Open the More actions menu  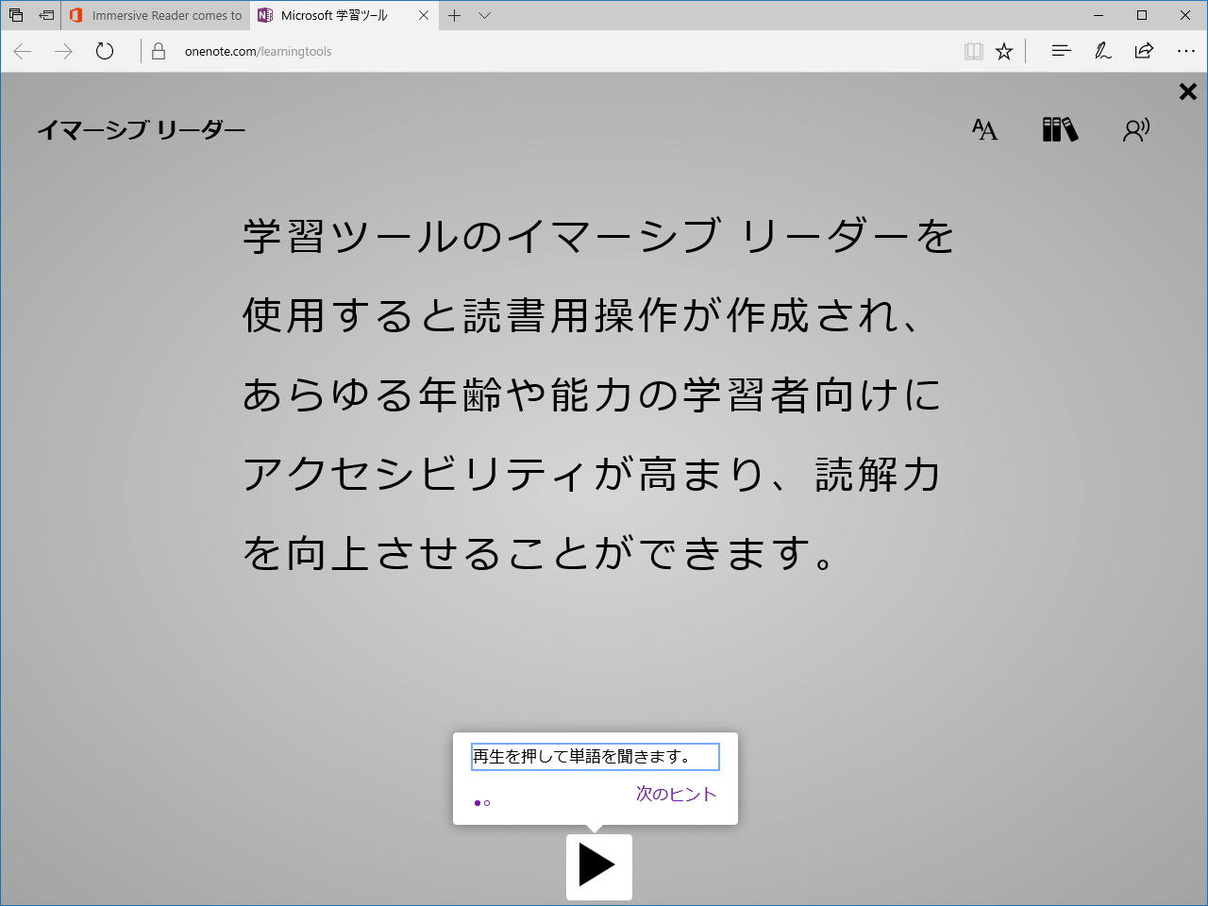(1186, 51)
